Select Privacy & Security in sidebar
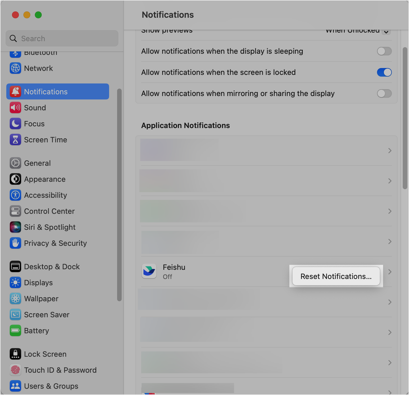 coord(55,243)
